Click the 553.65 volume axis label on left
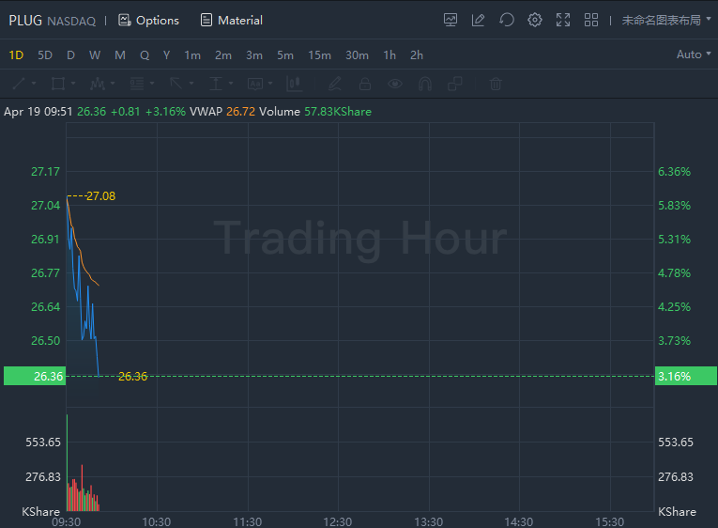718x528 pixels. [43, 442]
